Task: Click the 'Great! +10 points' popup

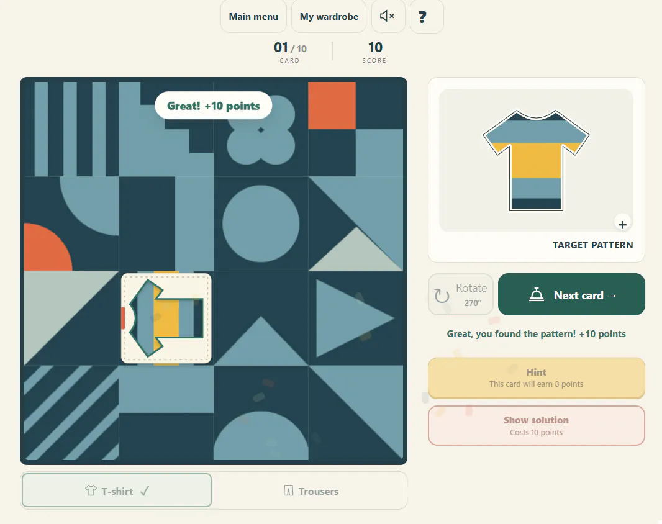Action: click(x=213, y=106)
